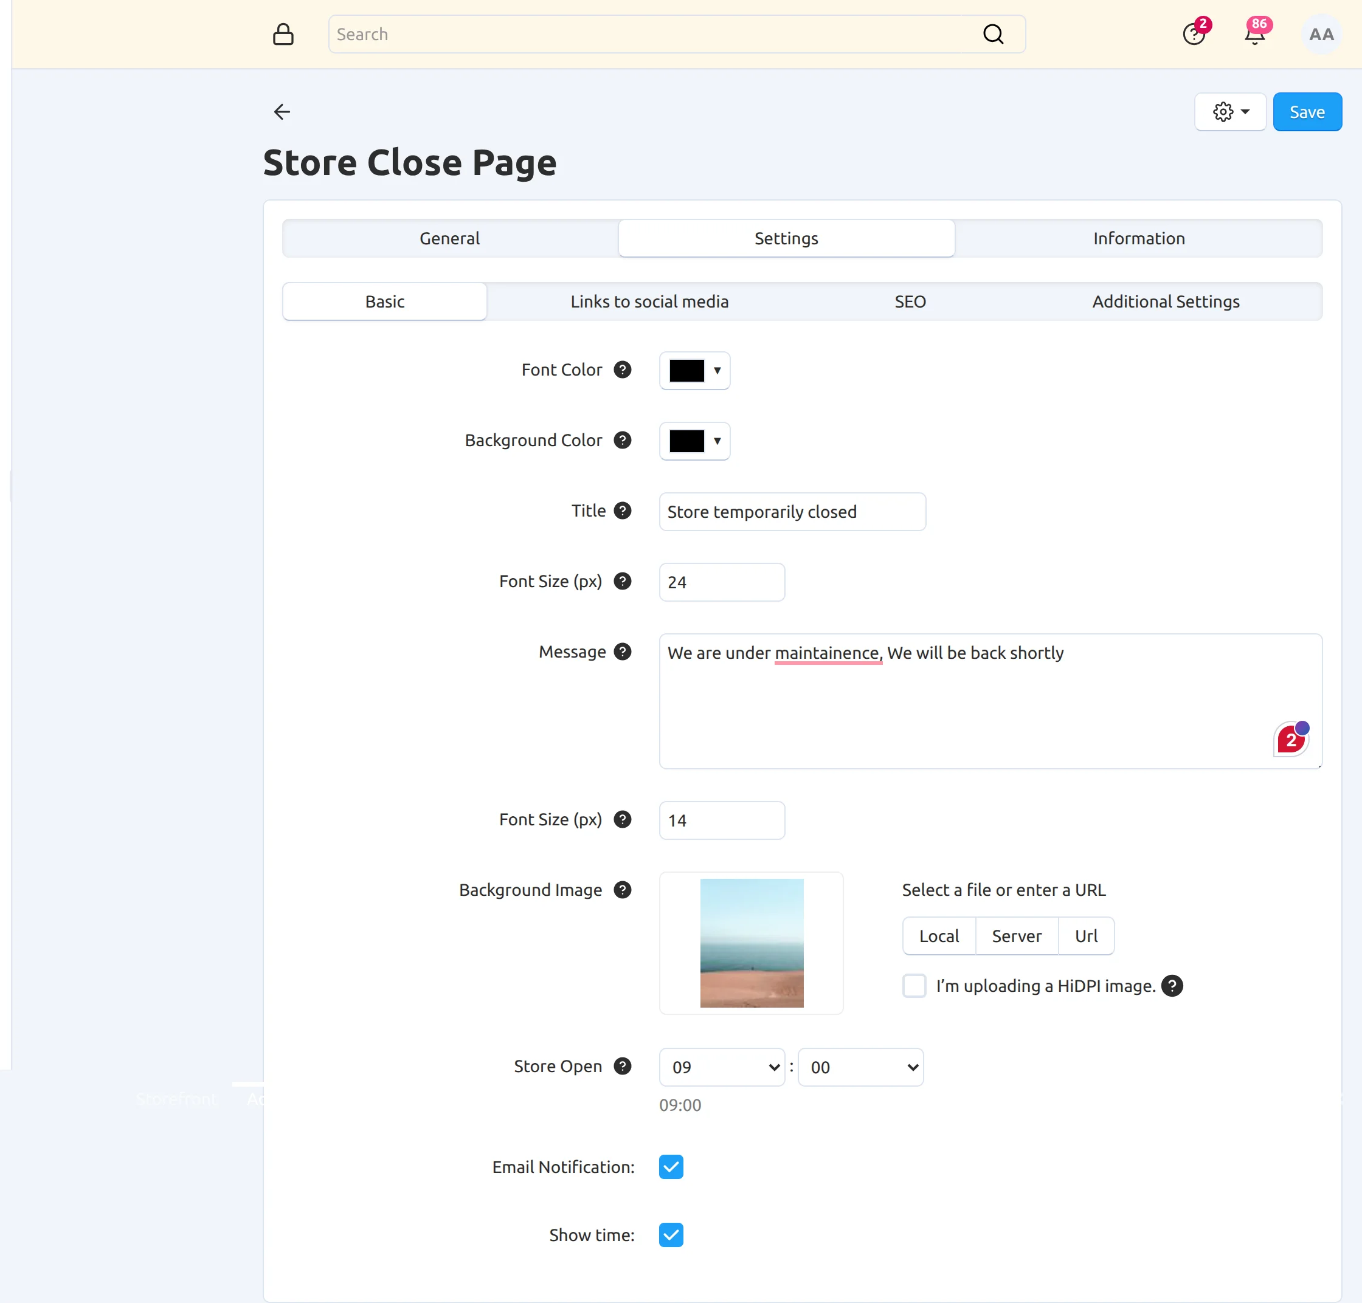The width and height of the screenshot is (1362, 1303).
Task: Uncheck the Show time checkbox
Action: (671, 1235)
